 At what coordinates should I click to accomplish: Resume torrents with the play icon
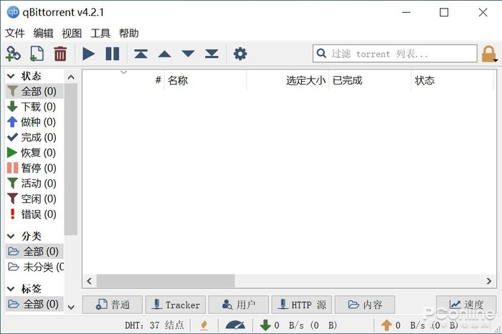tap(88, 54)
